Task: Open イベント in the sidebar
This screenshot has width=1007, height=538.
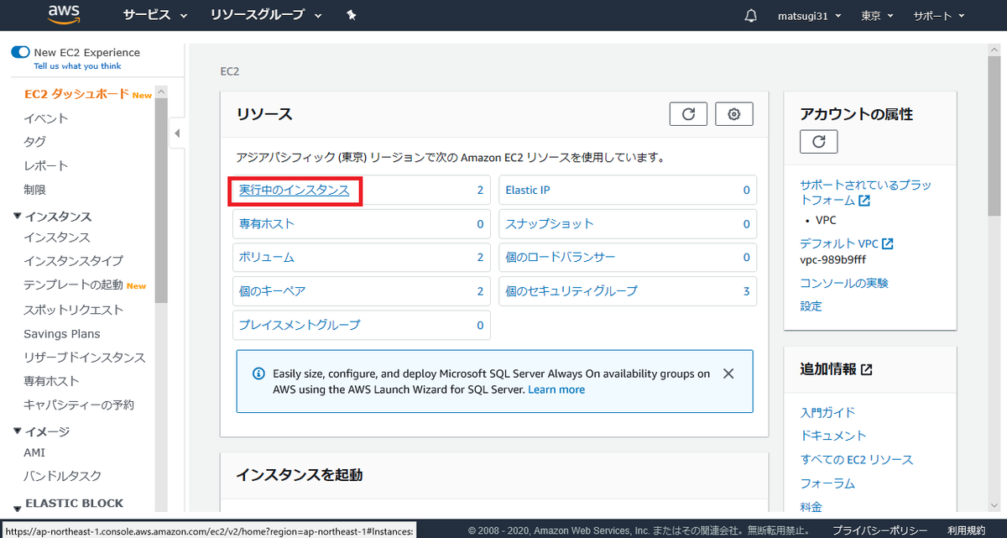Action: coord(46,118)
